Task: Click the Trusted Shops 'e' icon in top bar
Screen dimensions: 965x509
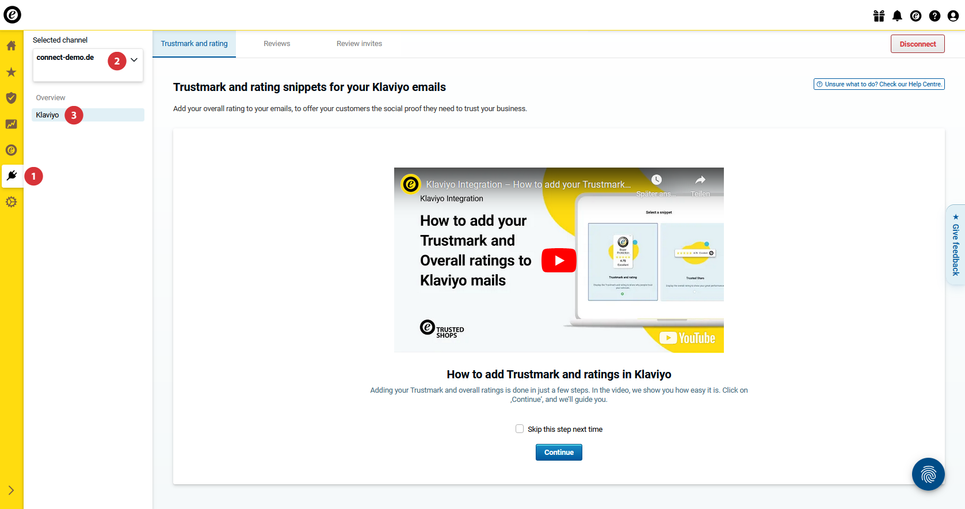Action: pos(916,16)
